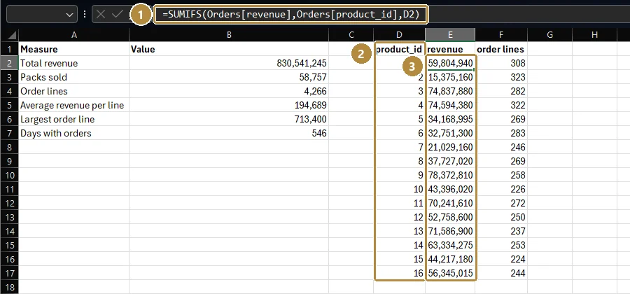Select column H header
The height and width of the screenshot is (294, 630).
click(x=594, y=35)
